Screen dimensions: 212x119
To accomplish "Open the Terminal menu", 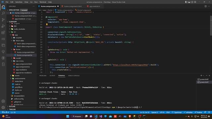I will pyautogui.click(x=43, y=2).
